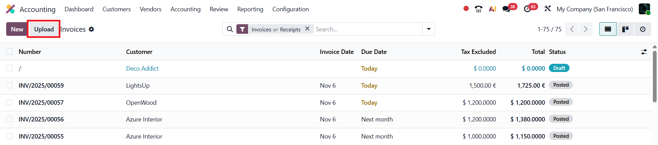658x145 pixels.
Task: Open the activities clock icon
Action: [528, 9]
